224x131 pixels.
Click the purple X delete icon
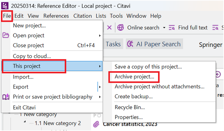point(109,27)
